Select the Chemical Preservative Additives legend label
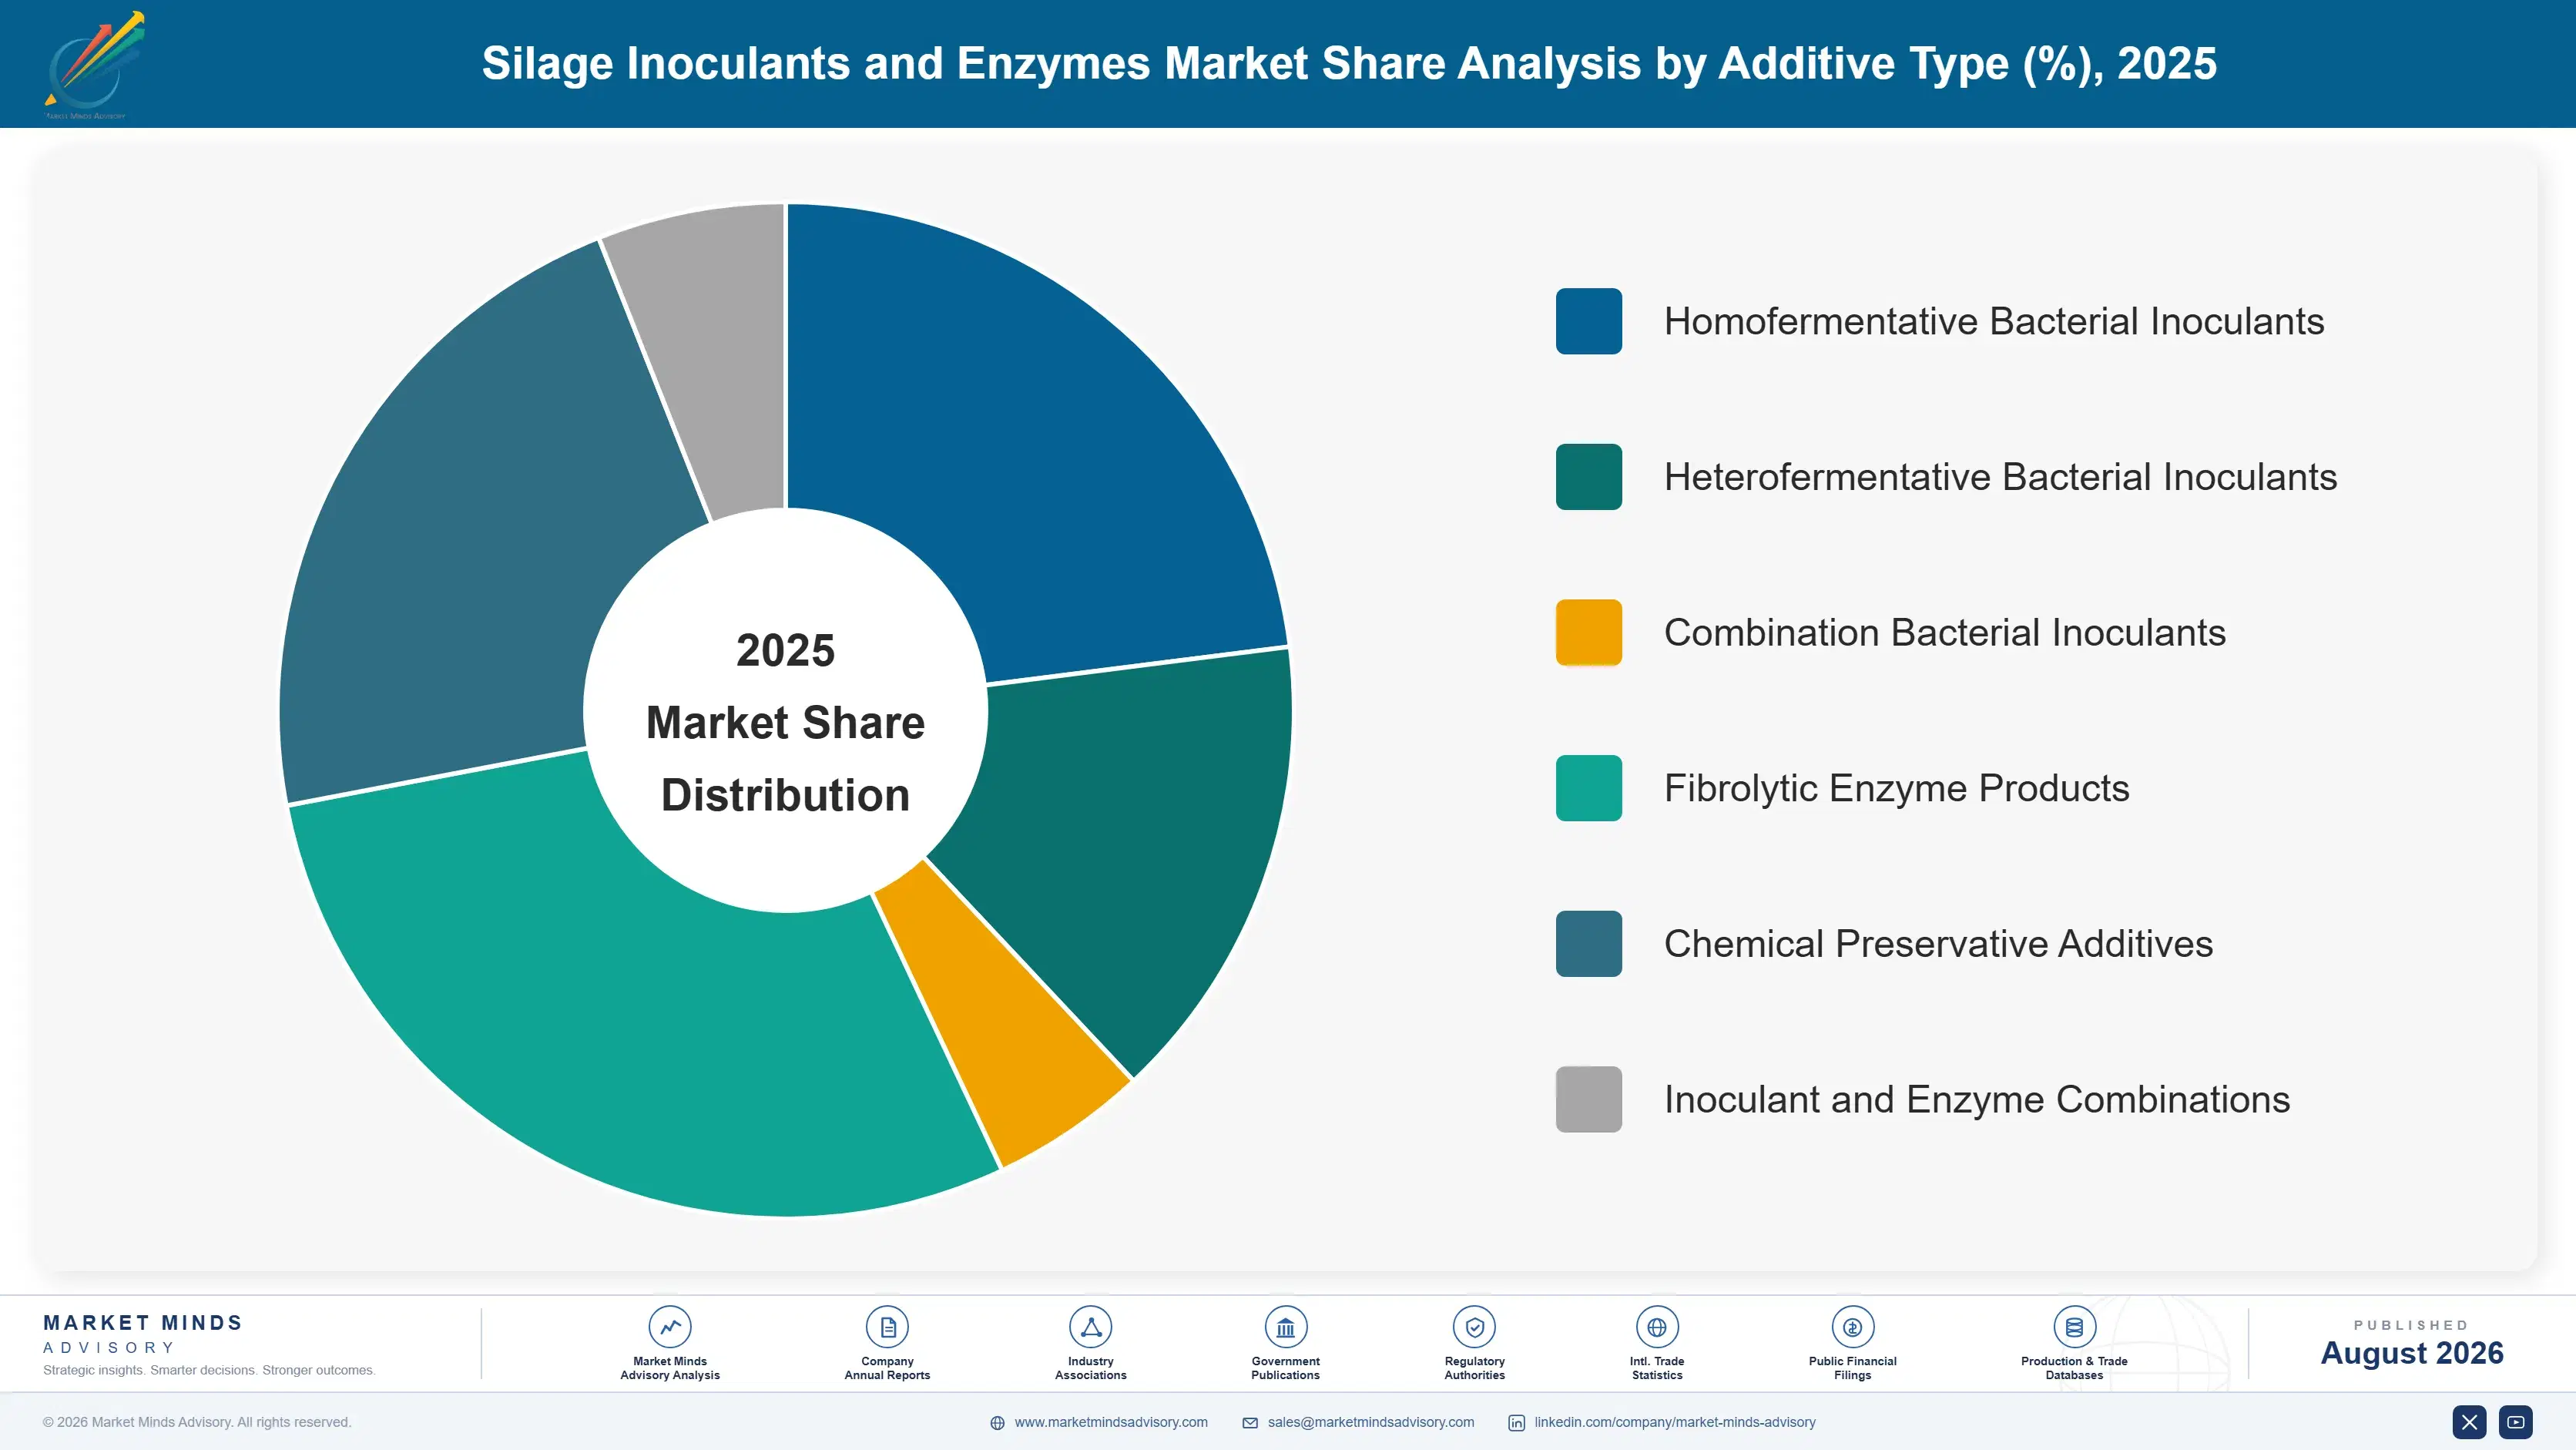This screenshot has width=2576, height=1450. pos(1938,943)
